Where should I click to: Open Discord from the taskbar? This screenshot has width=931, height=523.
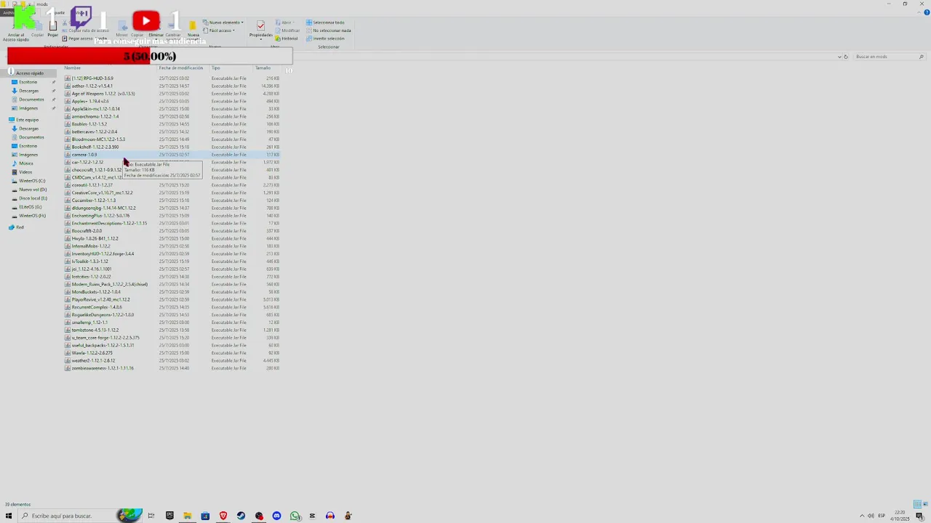(276, 516)
